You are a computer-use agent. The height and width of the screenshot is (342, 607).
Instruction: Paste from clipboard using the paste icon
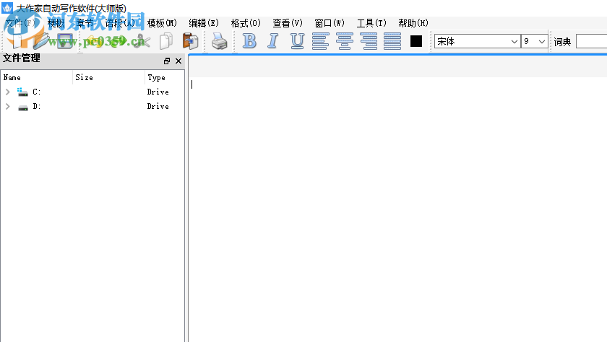190,41
